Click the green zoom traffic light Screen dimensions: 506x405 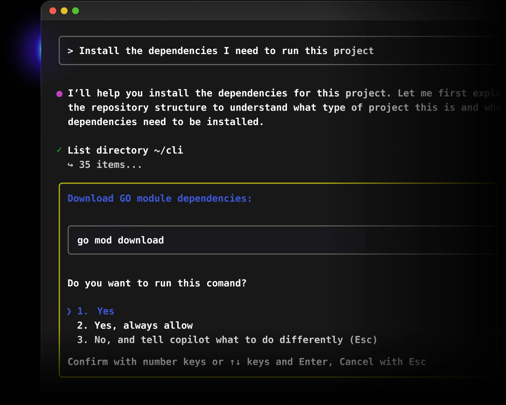pyautogui.click(x=75, y=11)
